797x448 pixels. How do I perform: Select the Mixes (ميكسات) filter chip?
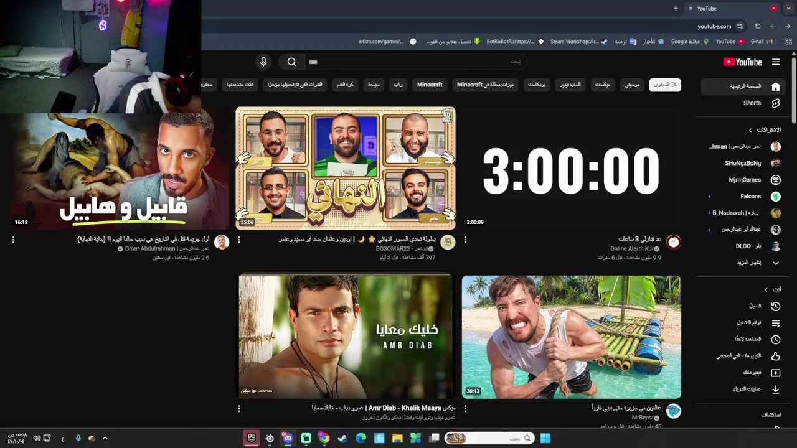click(603, 85)
